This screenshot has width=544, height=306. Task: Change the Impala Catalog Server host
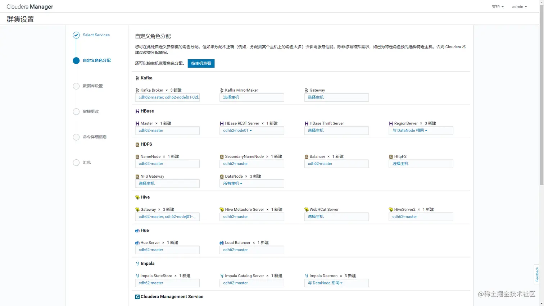(251, 283)
